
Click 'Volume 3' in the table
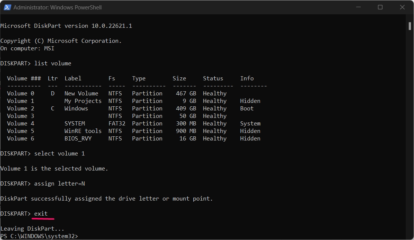coord(21,116)
